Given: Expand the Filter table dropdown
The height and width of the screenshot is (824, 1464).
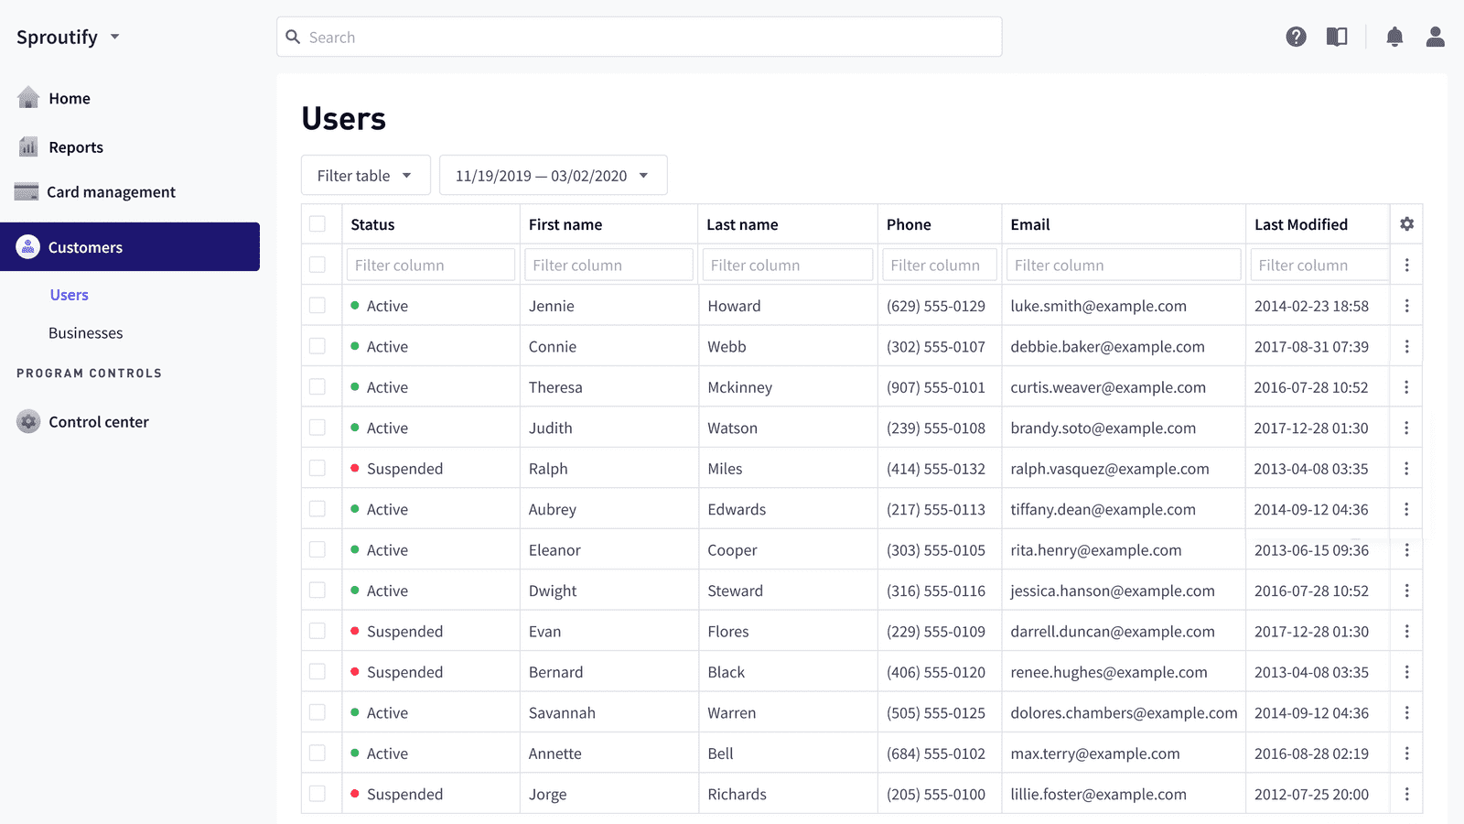Looking at the screenshot, I should pos(366,175).
